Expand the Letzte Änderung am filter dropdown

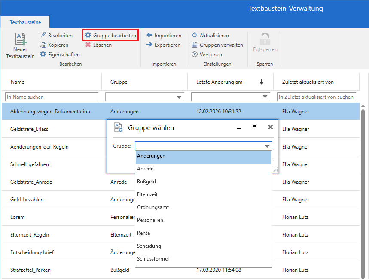click(x=265, y=97)
